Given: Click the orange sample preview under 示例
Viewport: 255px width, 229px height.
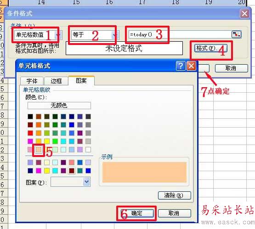Looking at the screenshot, I should pyautogui.click(x=144, y=172).
